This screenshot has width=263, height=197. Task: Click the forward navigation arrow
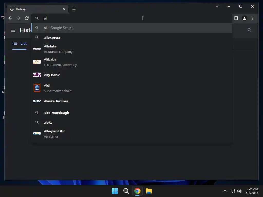click(x=18, y=18)
